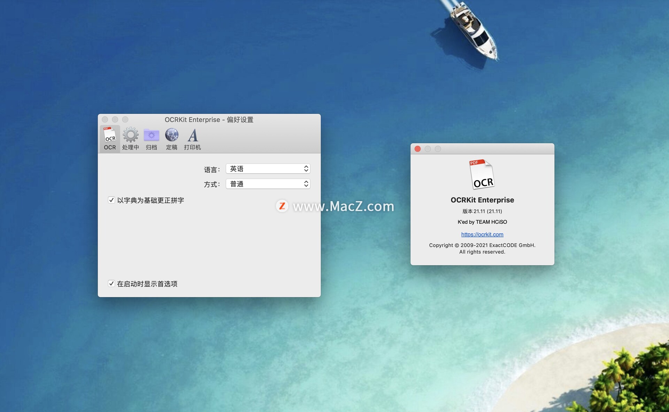Toggle 在启动时显示首选项 checkbox

click(111, 284)
